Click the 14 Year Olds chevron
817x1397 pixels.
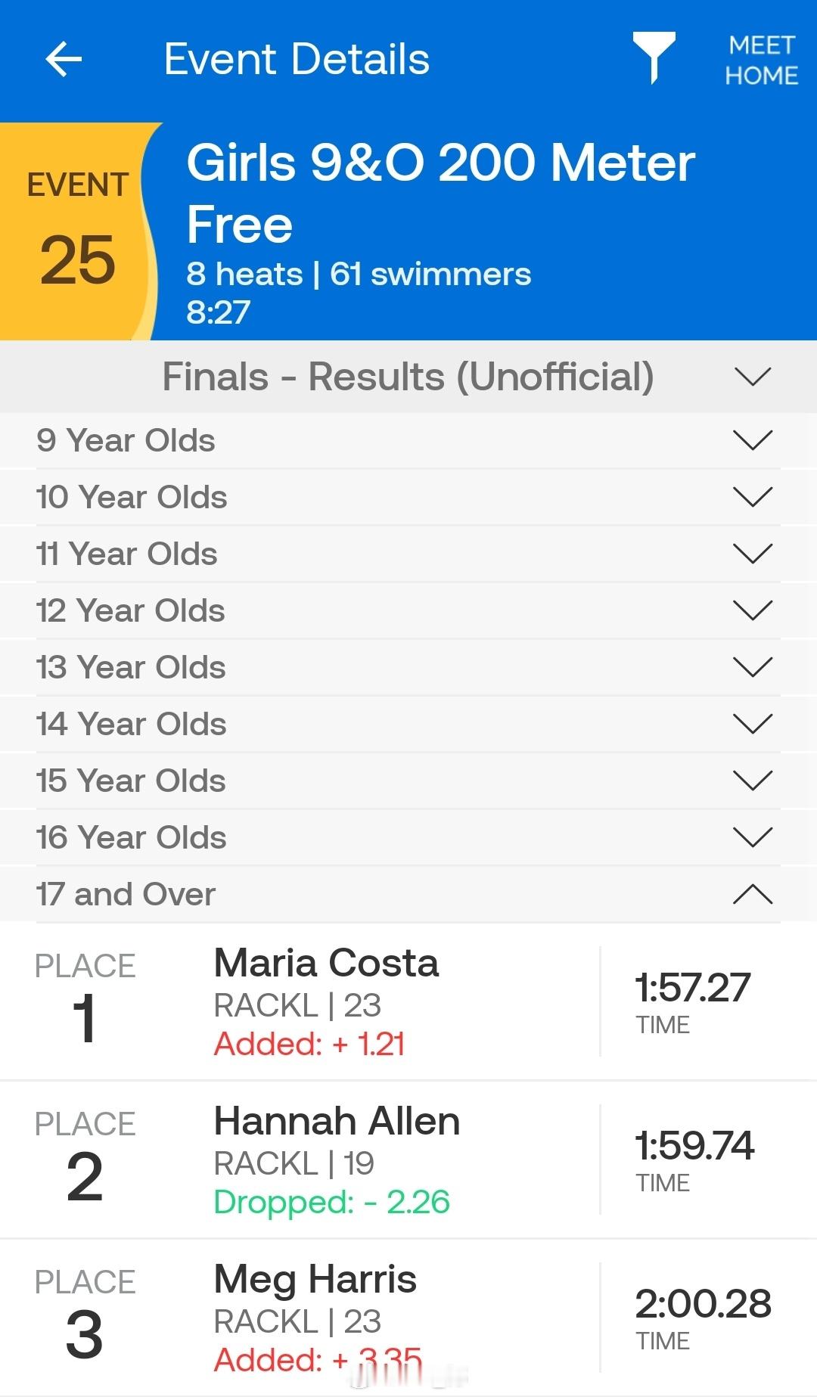pyautogui.click(x=752, y=724)
